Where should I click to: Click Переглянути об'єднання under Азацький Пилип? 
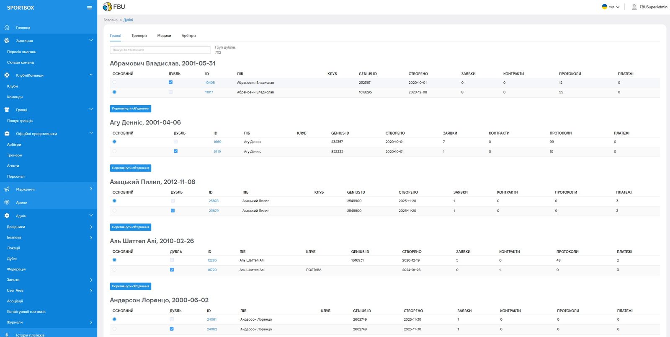pyautogui.click(x=131, y=227)
